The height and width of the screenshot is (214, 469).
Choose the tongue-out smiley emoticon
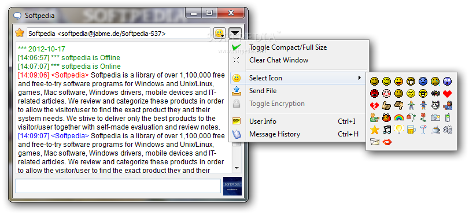(x=398, y=81)
